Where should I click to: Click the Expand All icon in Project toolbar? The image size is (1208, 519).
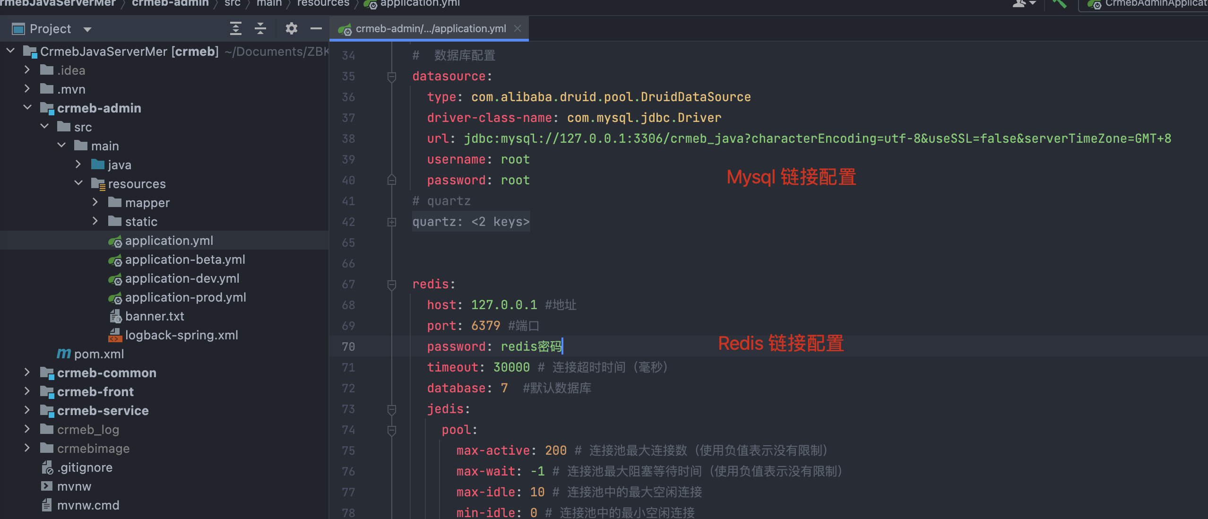(x=236, y=28)
